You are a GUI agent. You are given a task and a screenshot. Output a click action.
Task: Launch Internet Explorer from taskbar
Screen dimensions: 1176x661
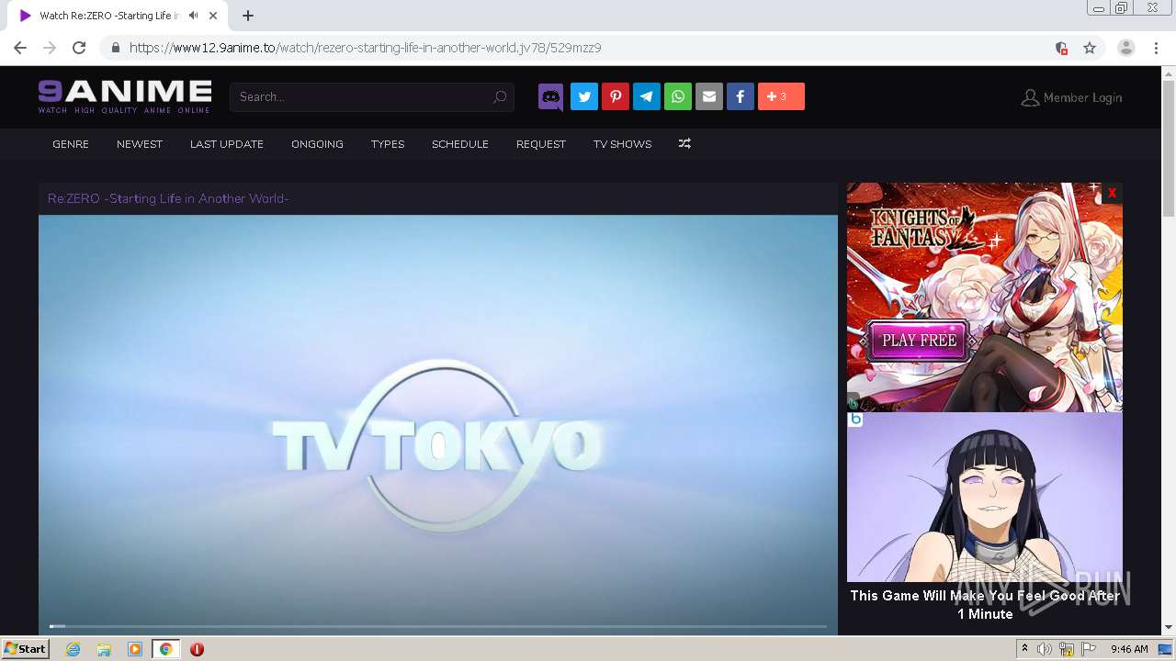pyautogui.click(x=73, y=649)
